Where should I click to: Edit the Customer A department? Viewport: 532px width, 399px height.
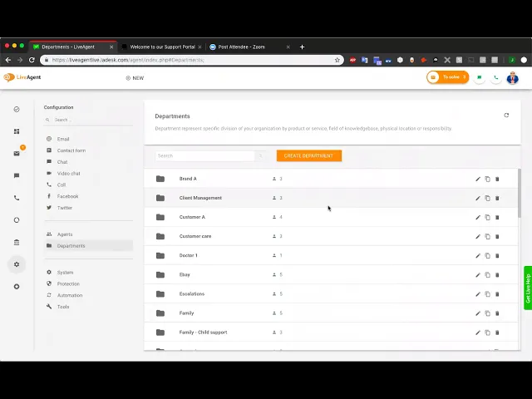(x=478, y=217)
